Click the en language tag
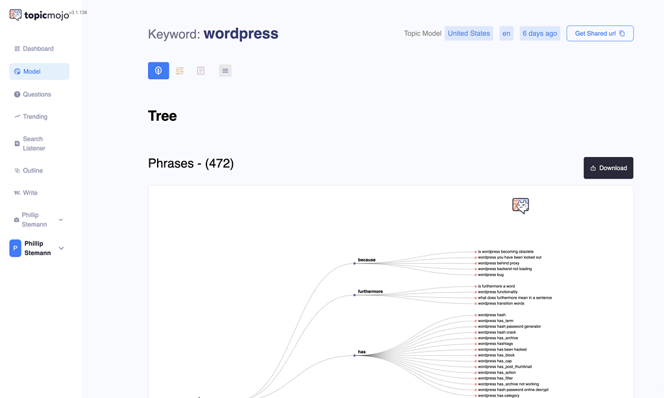This screenshot has height=398, width=664. coord(506,34)
